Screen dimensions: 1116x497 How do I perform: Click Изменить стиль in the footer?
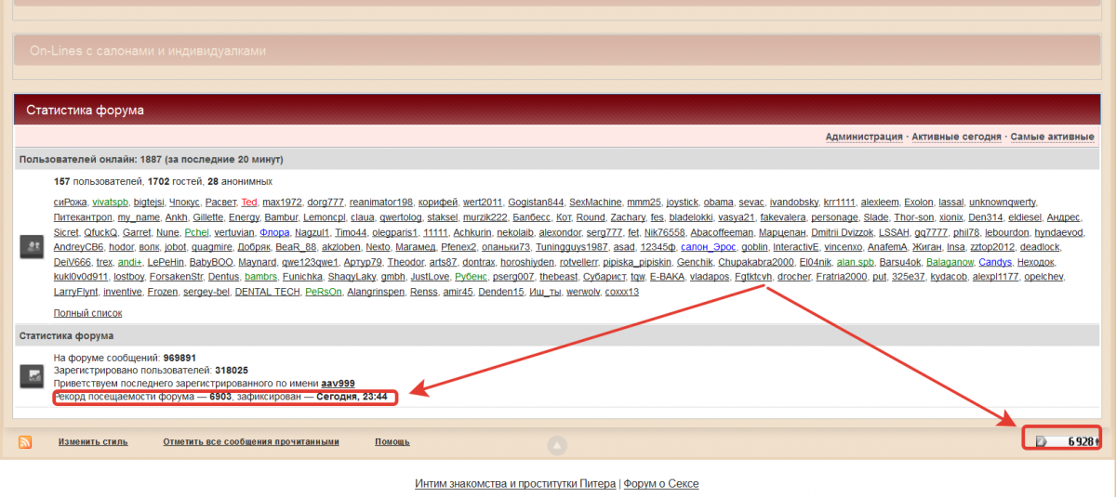pyautogui.click(x=93, y=442)
